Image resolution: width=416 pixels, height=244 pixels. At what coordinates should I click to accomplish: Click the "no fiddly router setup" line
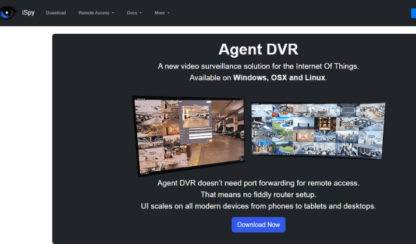(258, 195)
